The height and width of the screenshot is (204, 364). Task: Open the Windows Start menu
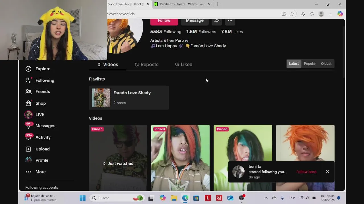82,198
